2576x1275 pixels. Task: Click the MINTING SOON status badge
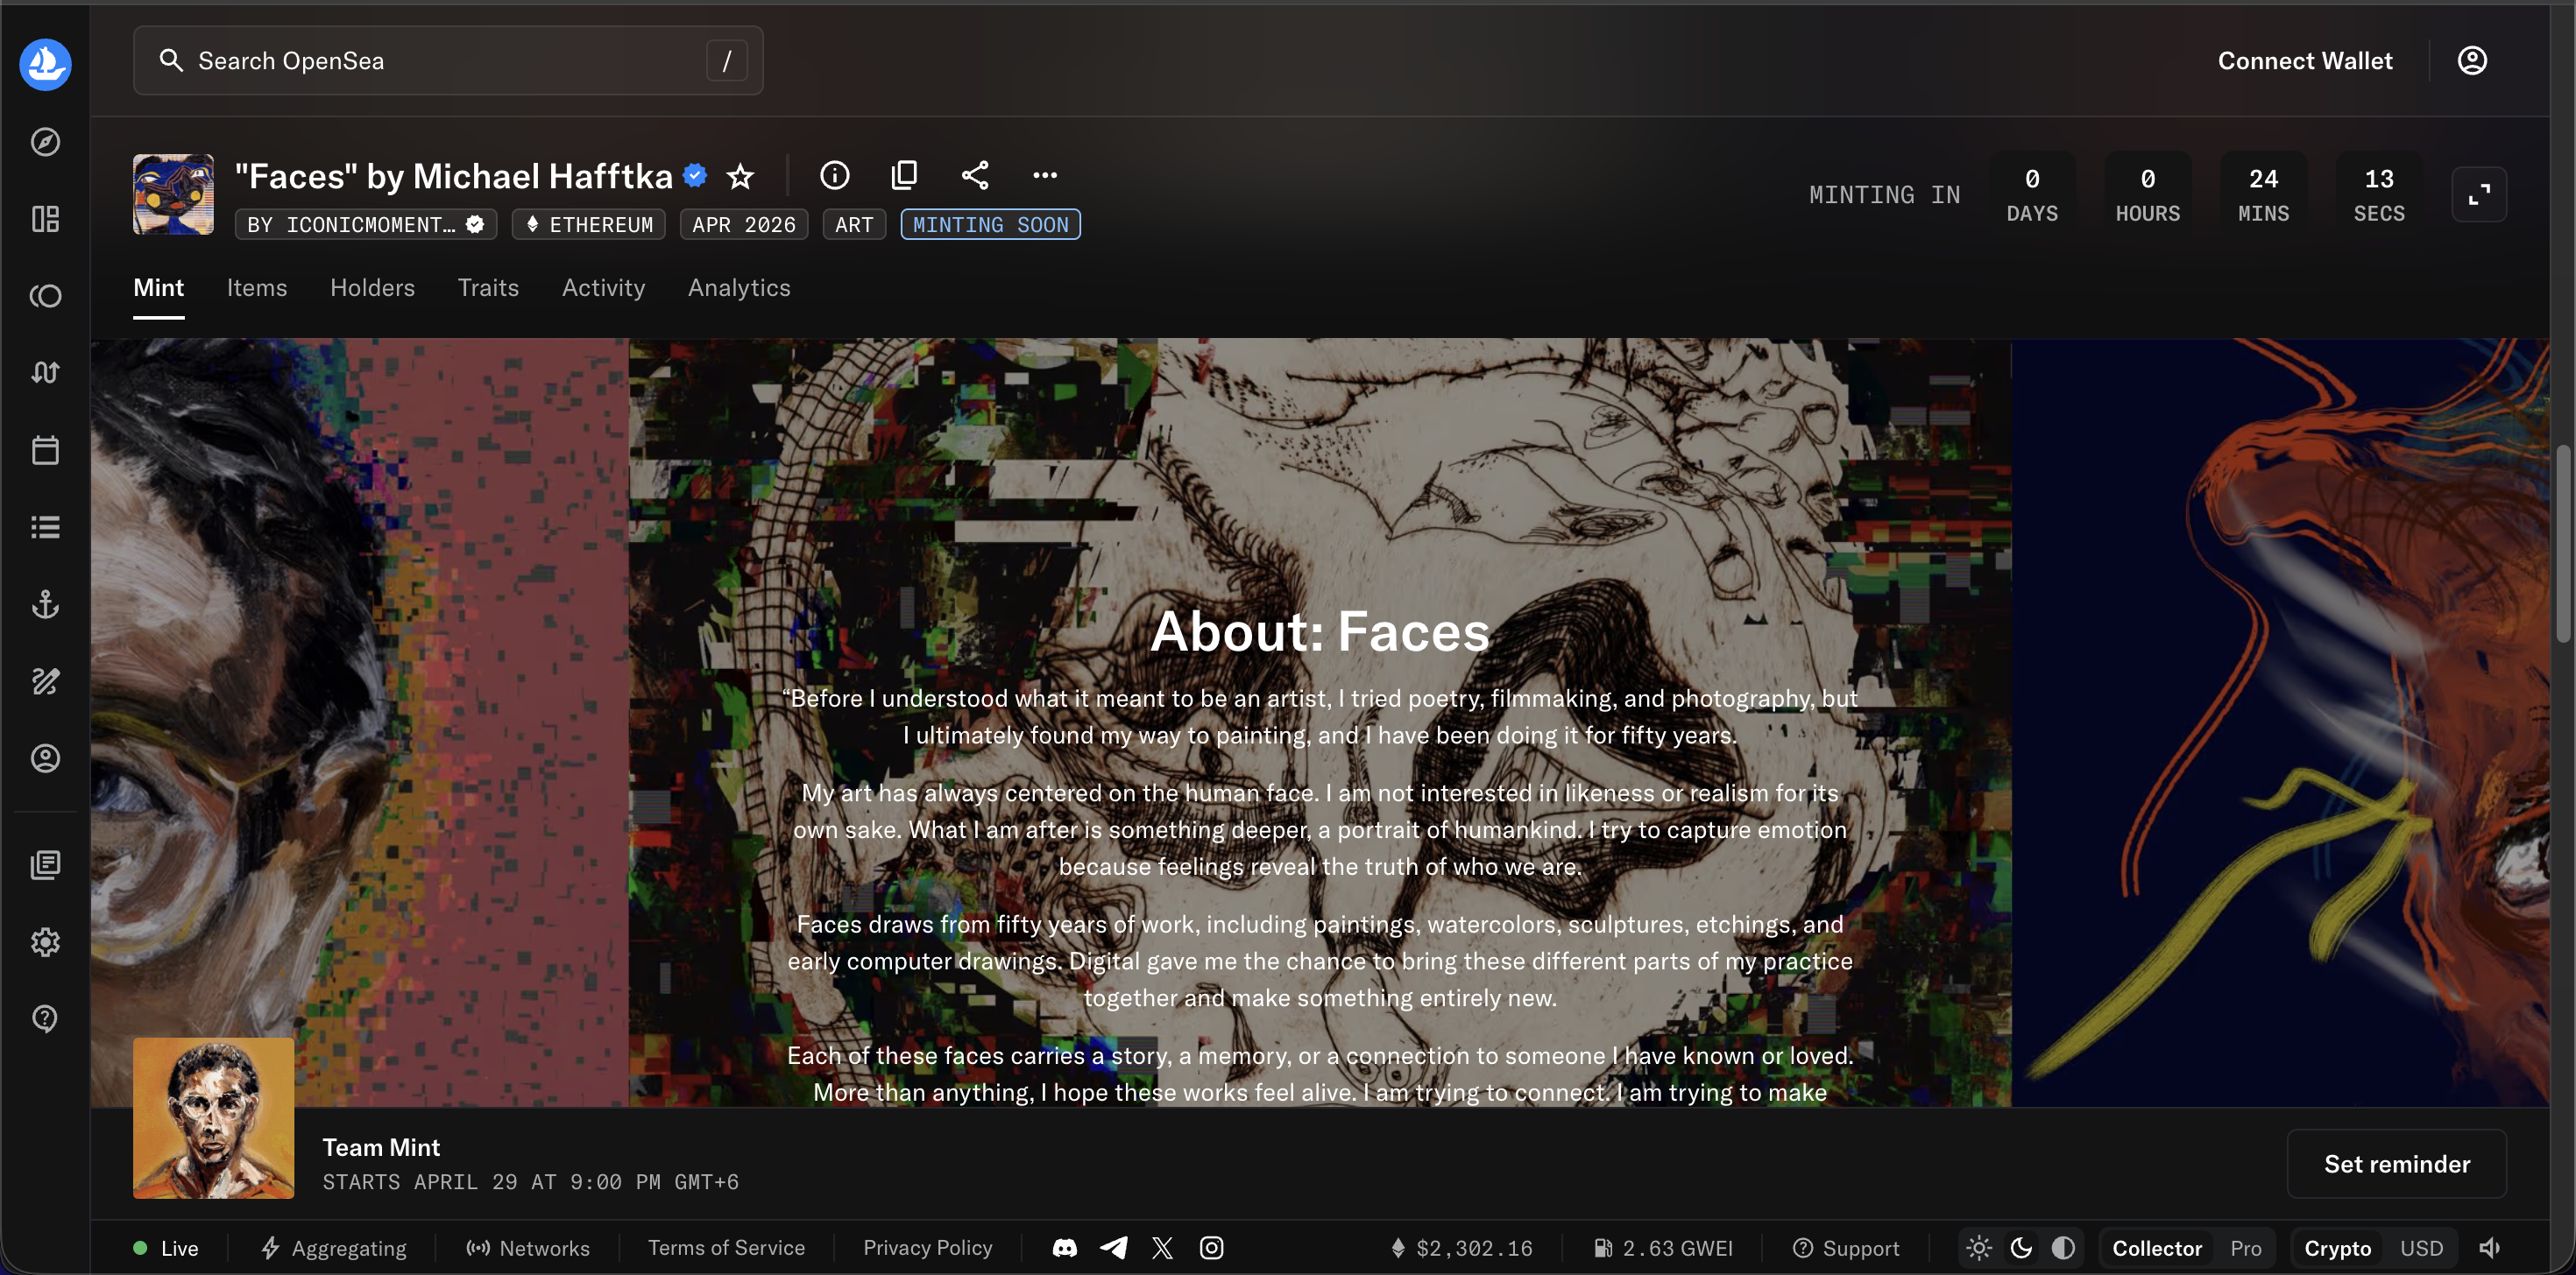click(x=990, y=225)
